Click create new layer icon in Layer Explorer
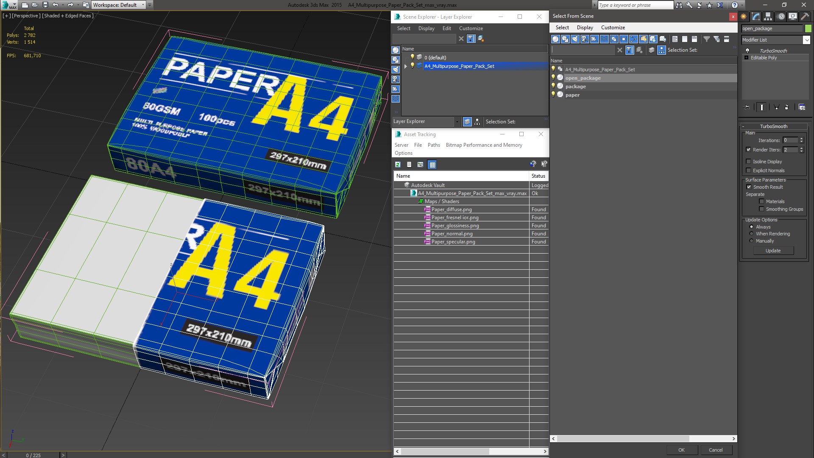 pyautogui.click(x=481, y=39)
